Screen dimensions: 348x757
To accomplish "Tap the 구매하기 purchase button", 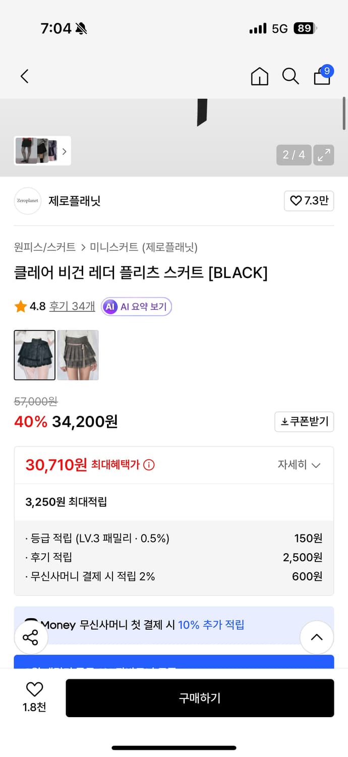I will click(200, 698).
